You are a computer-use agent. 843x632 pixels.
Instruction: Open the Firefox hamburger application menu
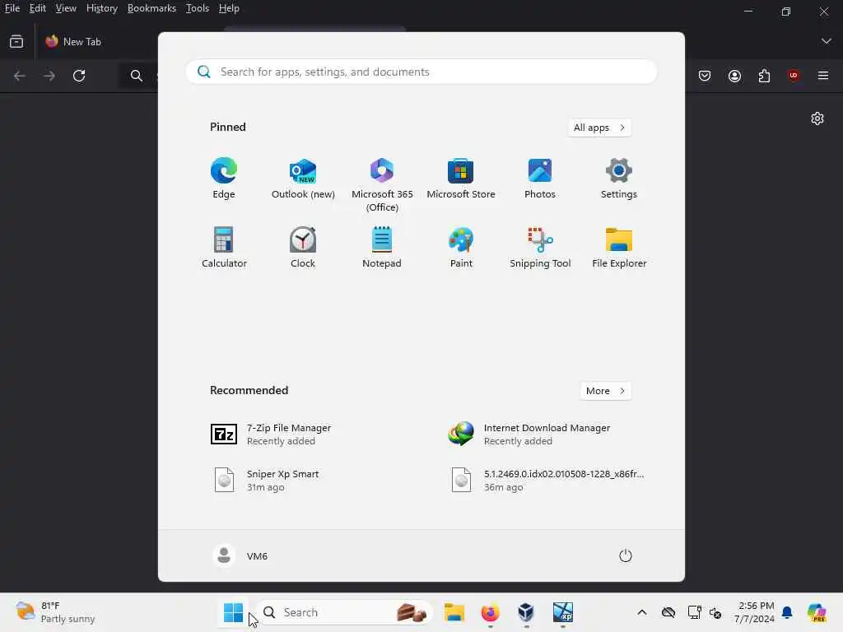pos(823,76)
